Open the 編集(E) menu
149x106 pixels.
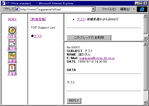(x=125, y=9)
